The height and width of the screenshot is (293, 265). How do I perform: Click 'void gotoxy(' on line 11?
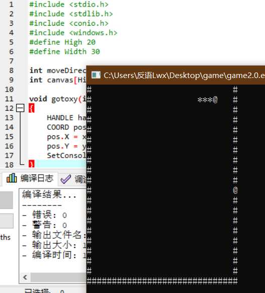click(58, 99)
